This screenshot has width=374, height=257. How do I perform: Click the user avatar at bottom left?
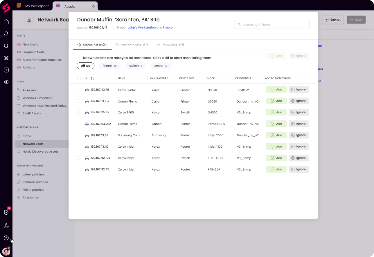point(6,251)
